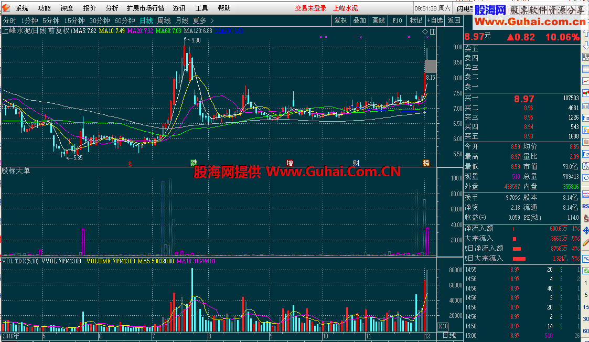
Task: Click the '增' event marker under chart
Action: pyautogui.click(x=290, y=163)
